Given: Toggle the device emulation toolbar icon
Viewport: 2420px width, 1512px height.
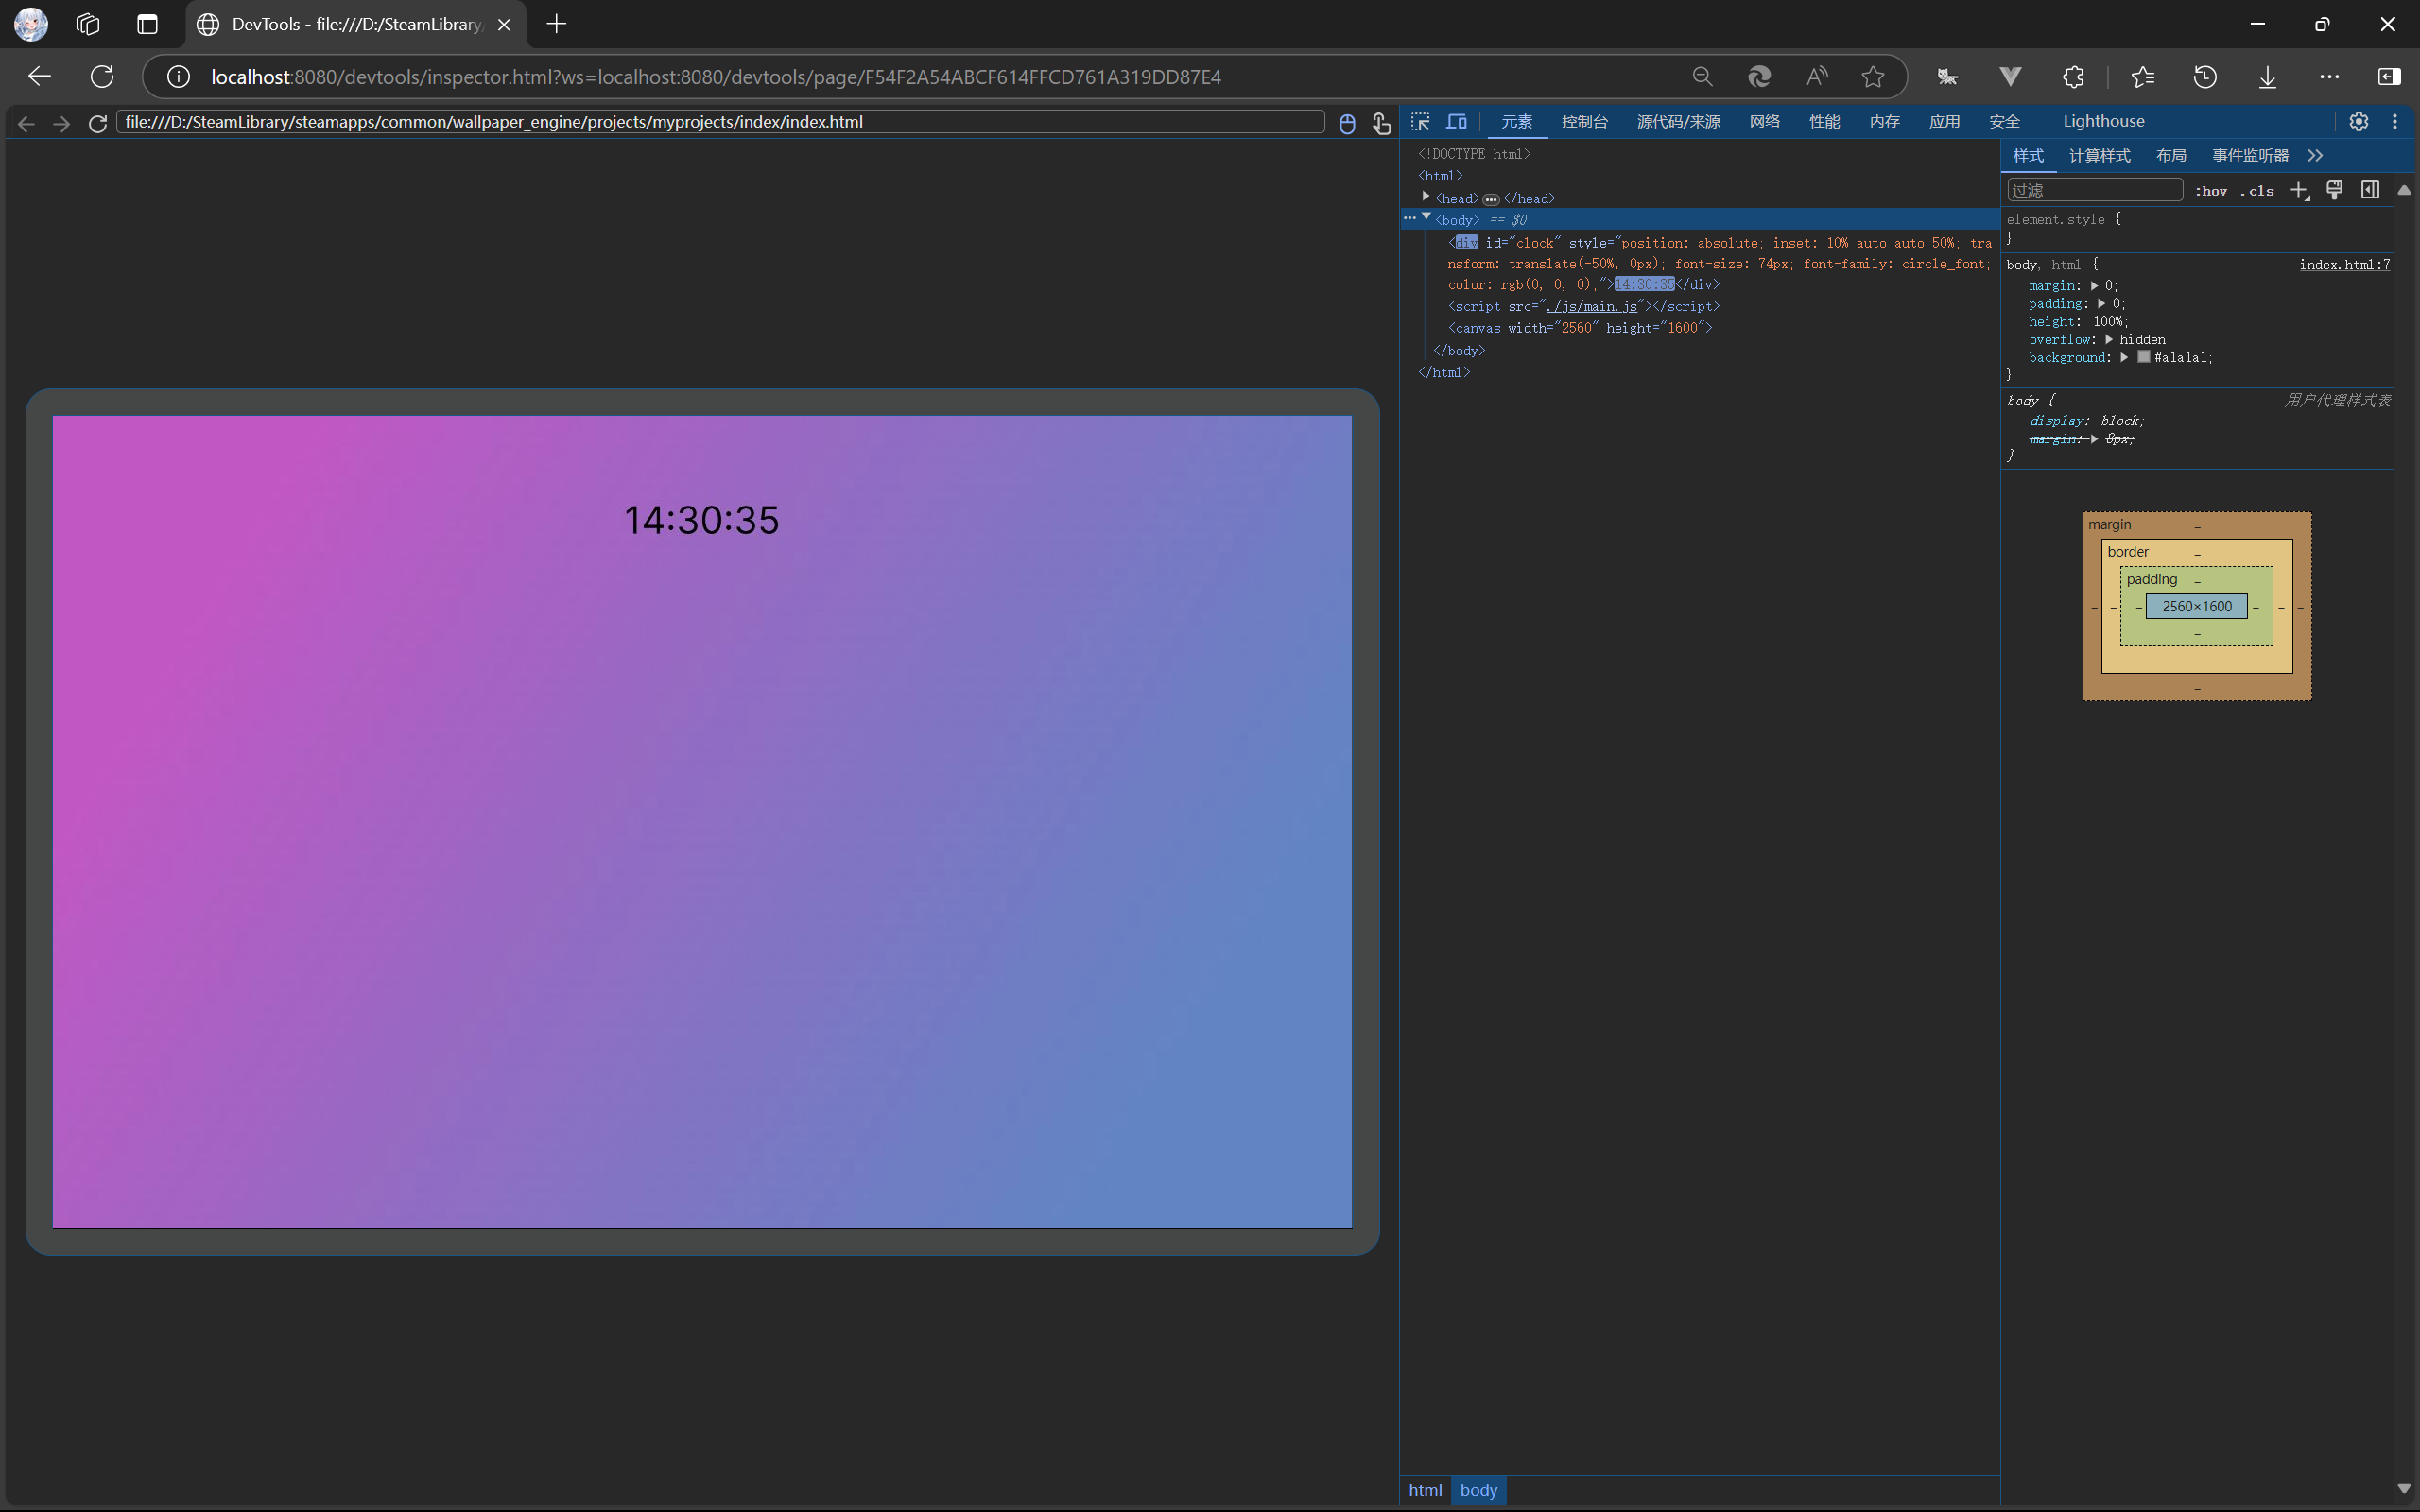Looking at the screenshot, I should pos(1457,122).
